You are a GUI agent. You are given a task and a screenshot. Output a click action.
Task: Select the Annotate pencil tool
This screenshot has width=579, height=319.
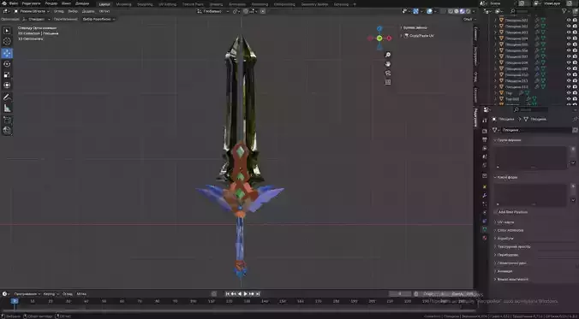click(x=7, y=97)
